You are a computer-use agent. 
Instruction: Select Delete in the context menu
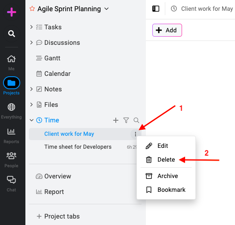tap(166, 159)
